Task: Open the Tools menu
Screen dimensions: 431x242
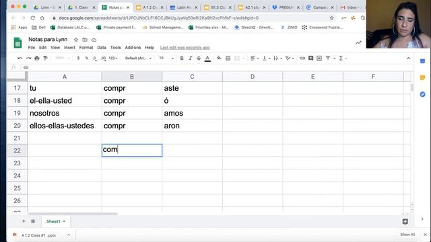Action: [115, 48]
